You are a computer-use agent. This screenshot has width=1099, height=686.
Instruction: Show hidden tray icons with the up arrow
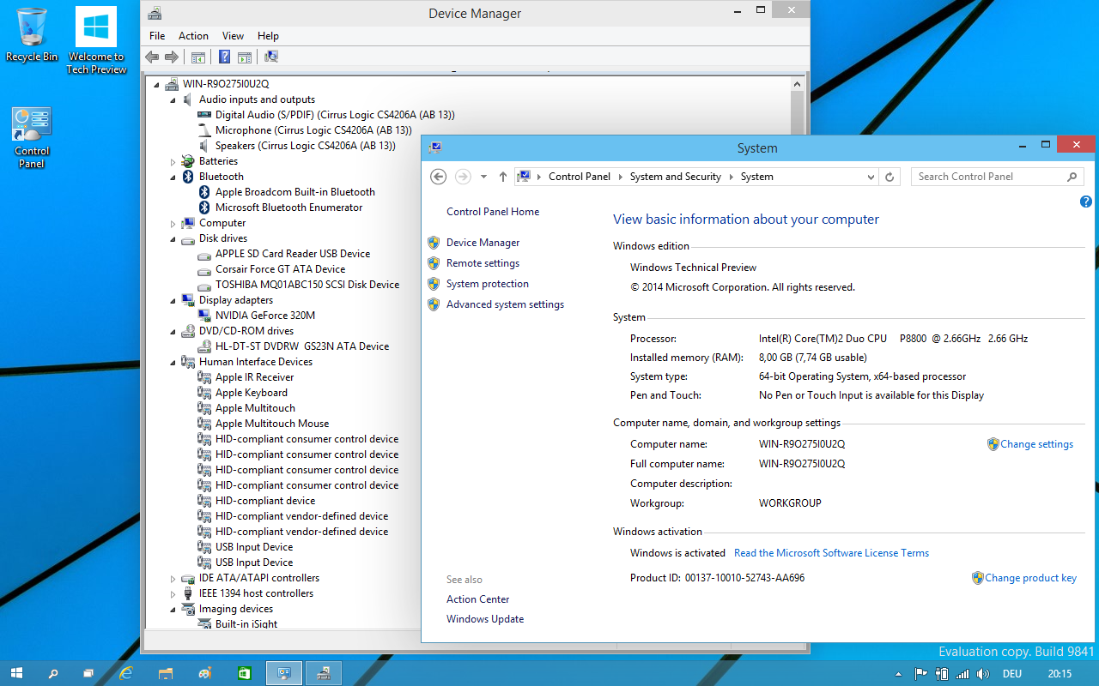899,674
